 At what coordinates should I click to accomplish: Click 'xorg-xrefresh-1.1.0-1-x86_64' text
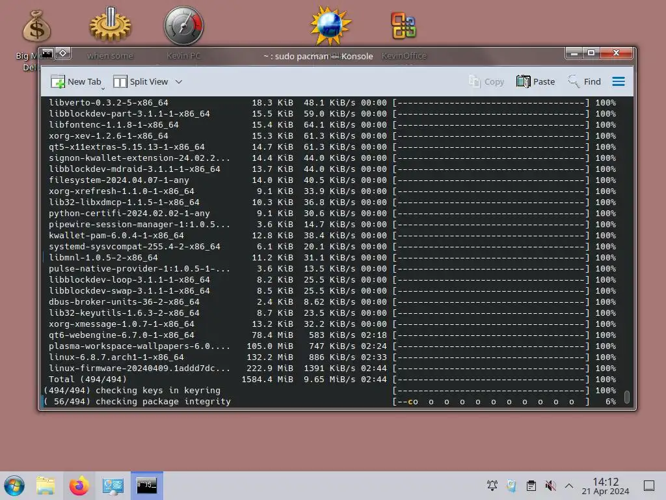pyautogui.click(x=122, y=191)
